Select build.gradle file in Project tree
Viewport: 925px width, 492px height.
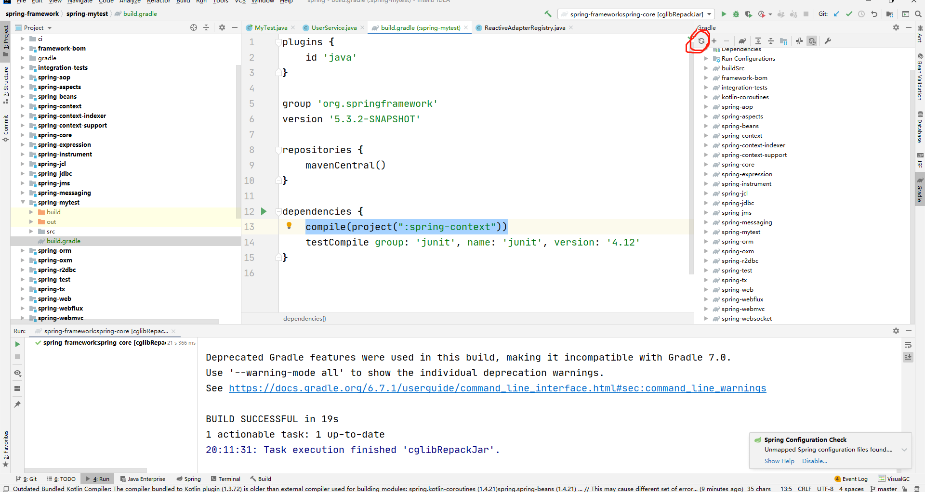pyautogui.click(x=63, y=241)
